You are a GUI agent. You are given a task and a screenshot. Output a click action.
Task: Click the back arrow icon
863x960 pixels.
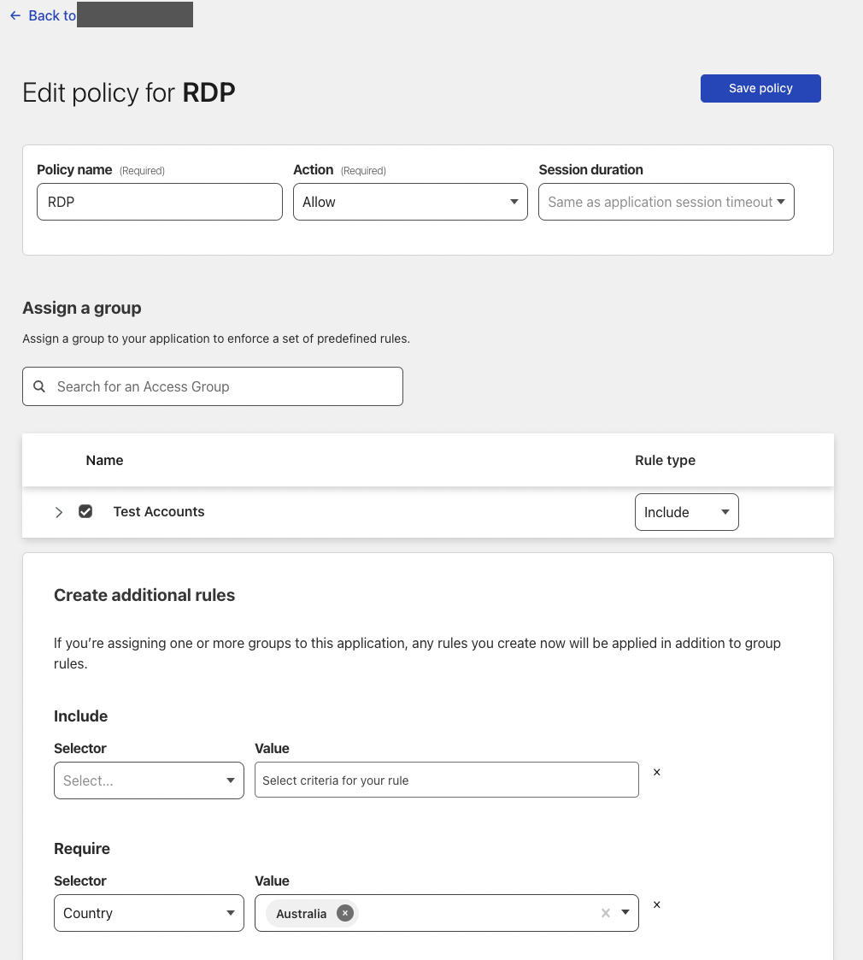(15, 15)
